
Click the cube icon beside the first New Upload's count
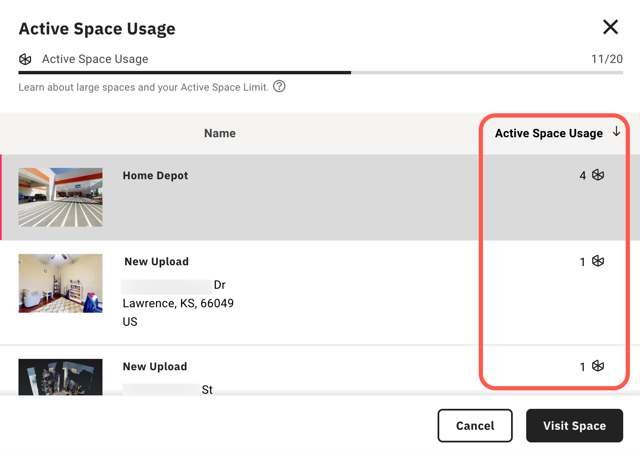point(598,261)
